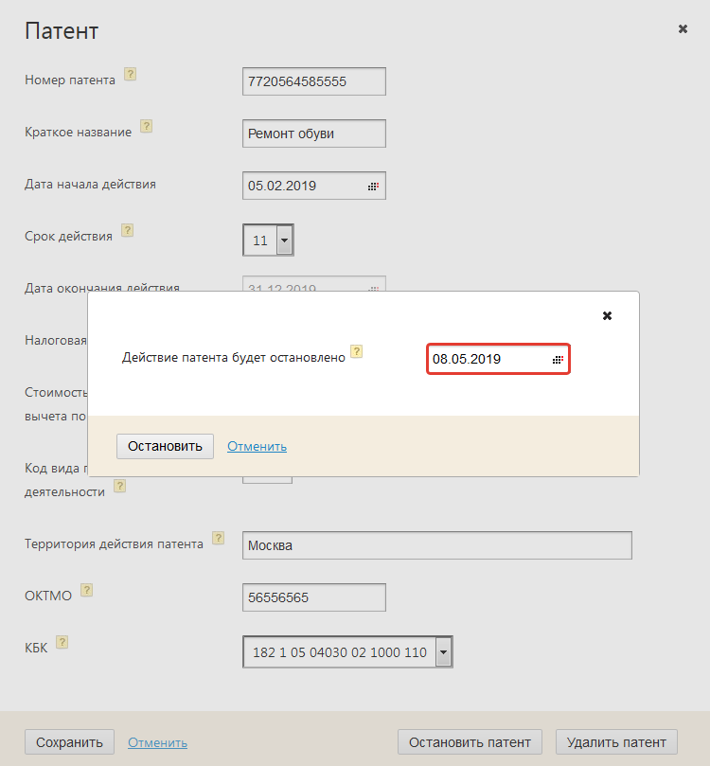This screenshot has width=710, height=766.
Task: Click help icon beside КБК
Action: (x=62, y=642)
